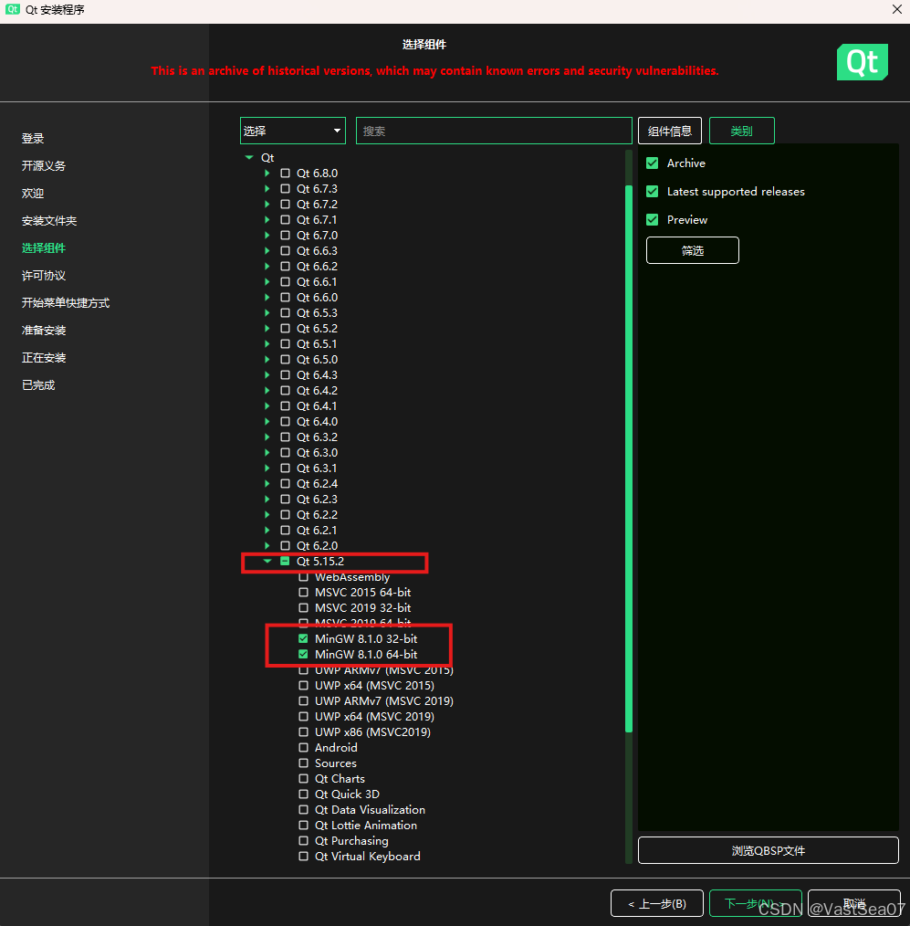Check Qt Lottie Animation checkbox
Screen dimensions: 910x926
[x=303, y=825]
